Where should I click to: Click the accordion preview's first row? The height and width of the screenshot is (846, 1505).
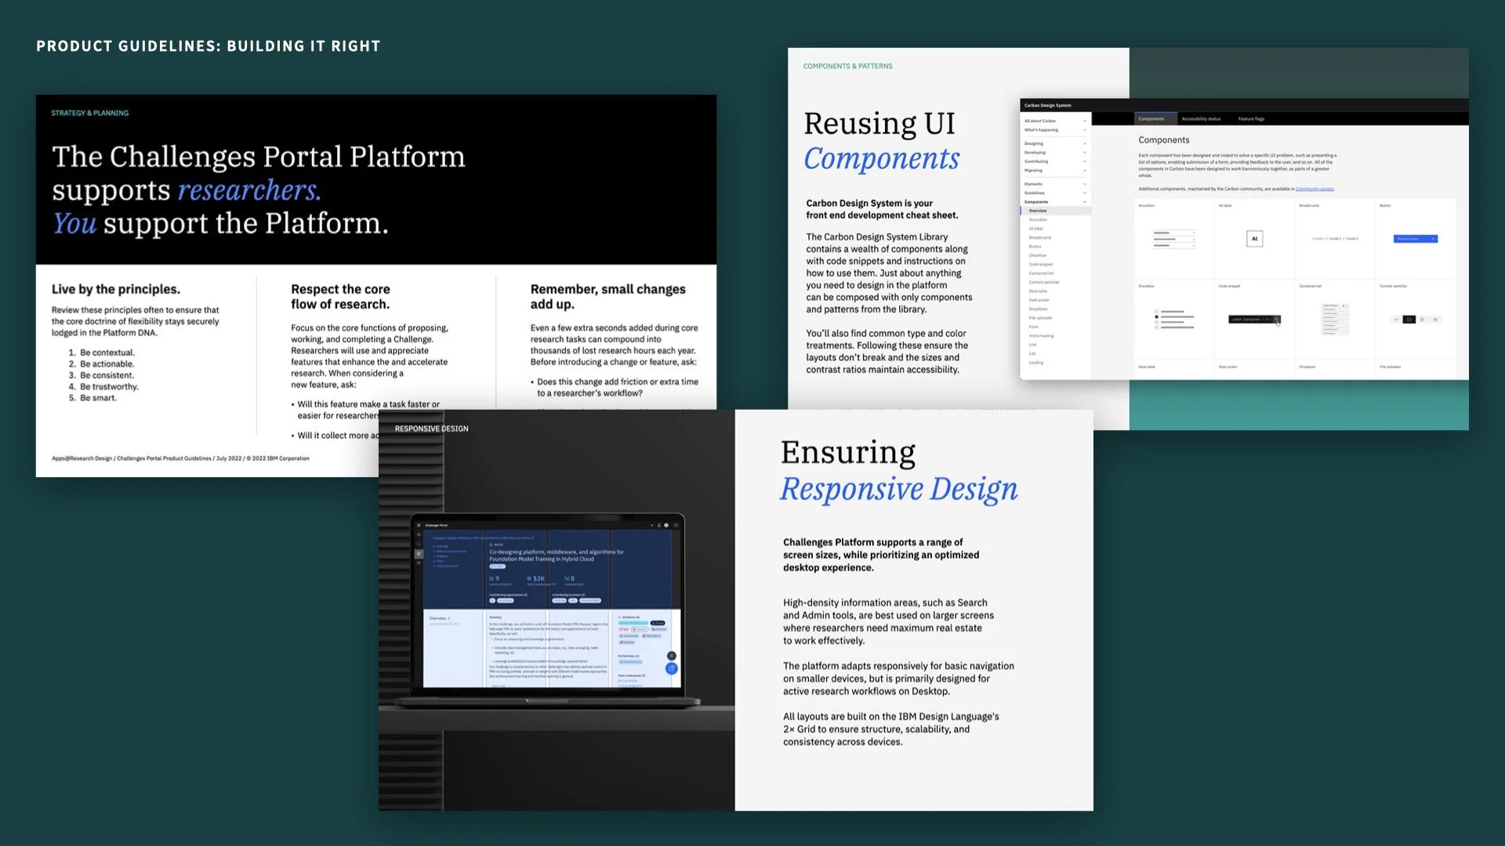(1173, 233)
